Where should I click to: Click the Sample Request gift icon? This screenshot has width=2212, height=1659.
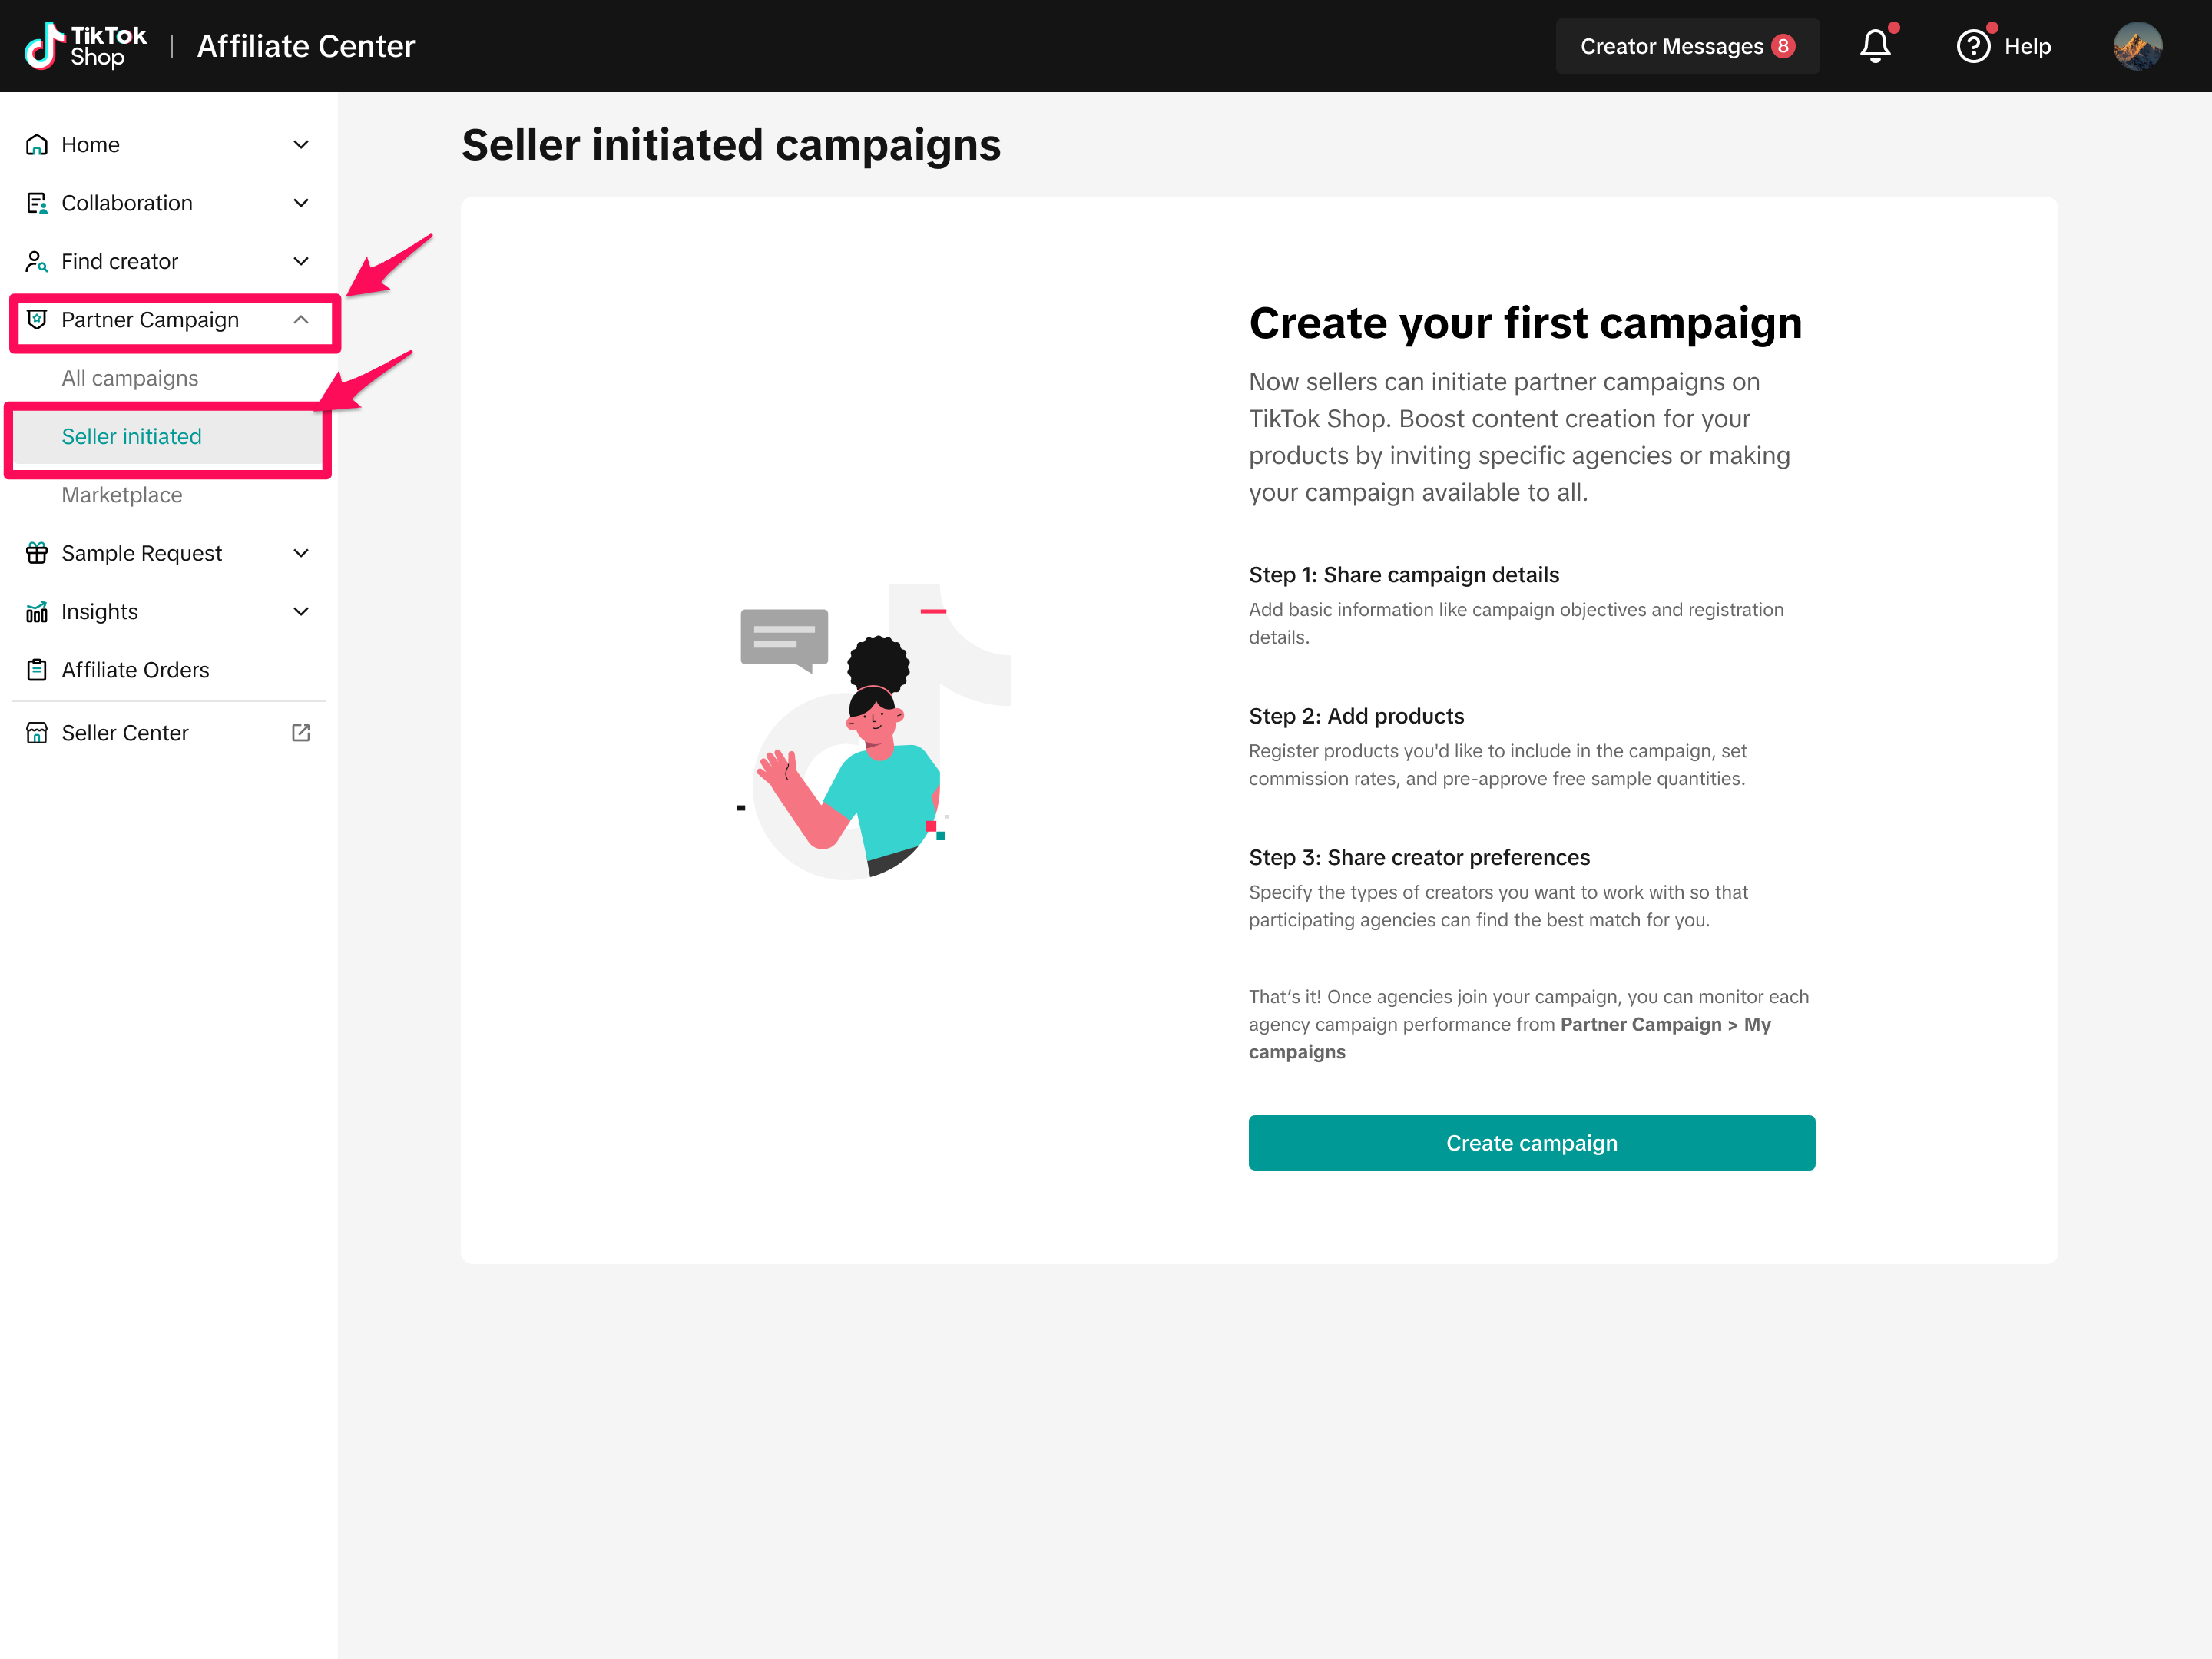point(37,553)
